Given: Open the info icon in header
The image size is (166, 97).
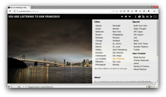Looking at the screenshot, I should click(x=135, y=17).
